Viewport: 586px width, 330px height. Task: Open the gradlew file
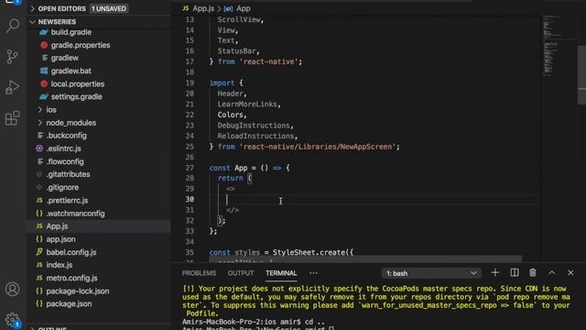[x=65, y=58]
